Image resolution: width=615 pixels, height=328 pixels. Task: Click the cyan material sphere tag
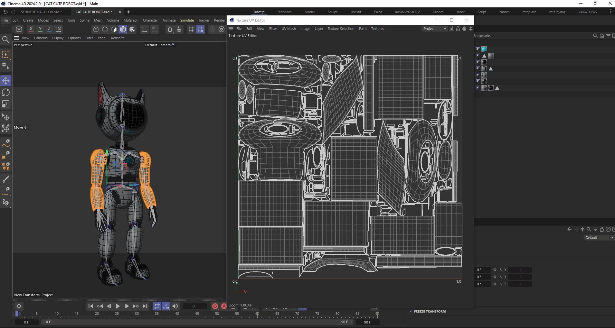point(484,49)
